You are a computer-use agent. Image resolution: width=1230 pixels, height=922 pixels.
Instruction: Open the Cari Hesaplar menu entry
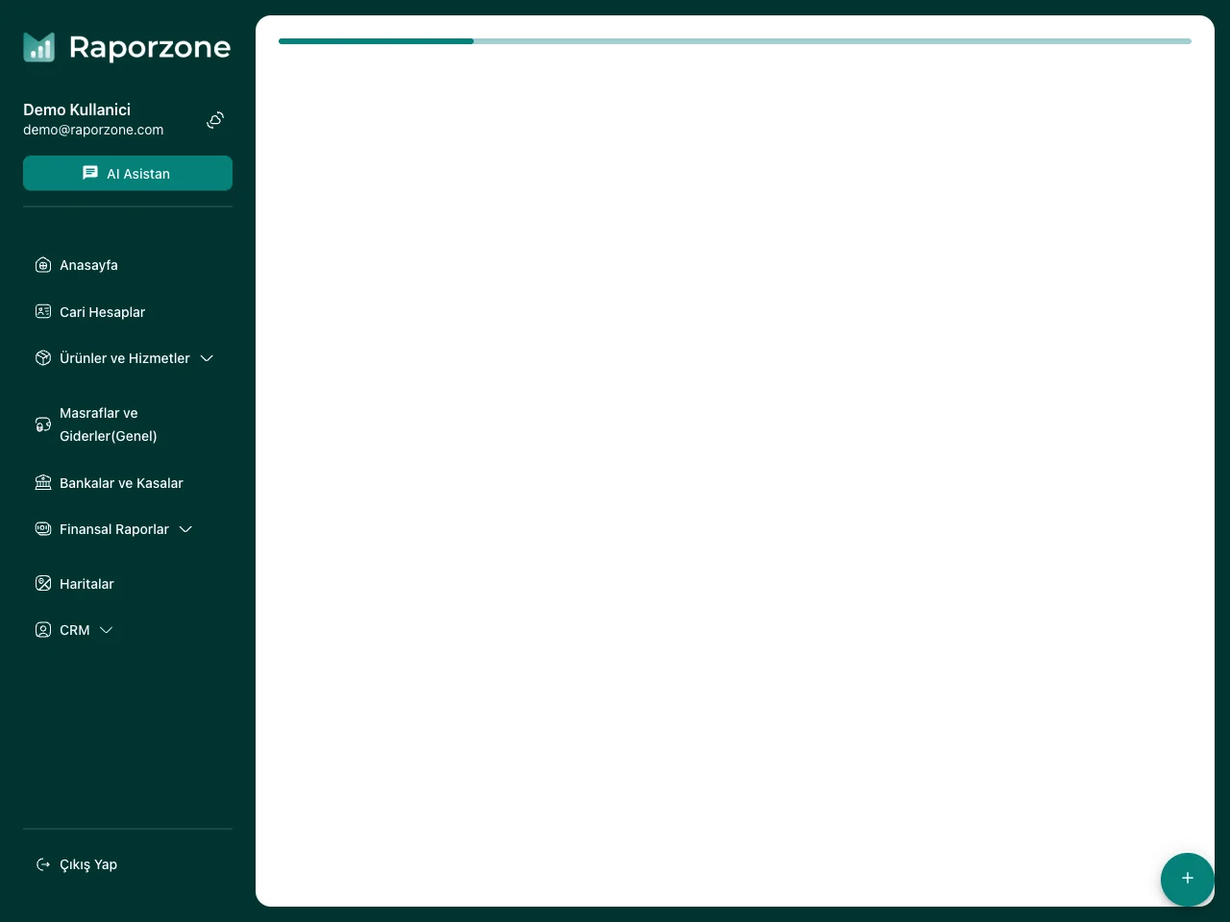coord(102,311)
